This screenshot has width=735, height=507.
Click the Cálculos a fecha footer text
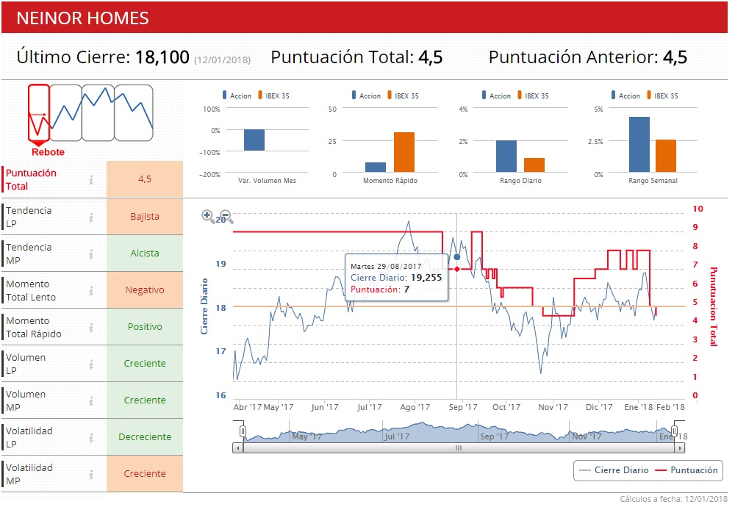[x=673, y=499]
